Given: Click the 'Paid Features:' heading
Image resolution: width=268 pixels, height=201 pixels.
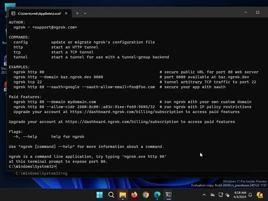Looking at the screenshot, I should [25, 97].
